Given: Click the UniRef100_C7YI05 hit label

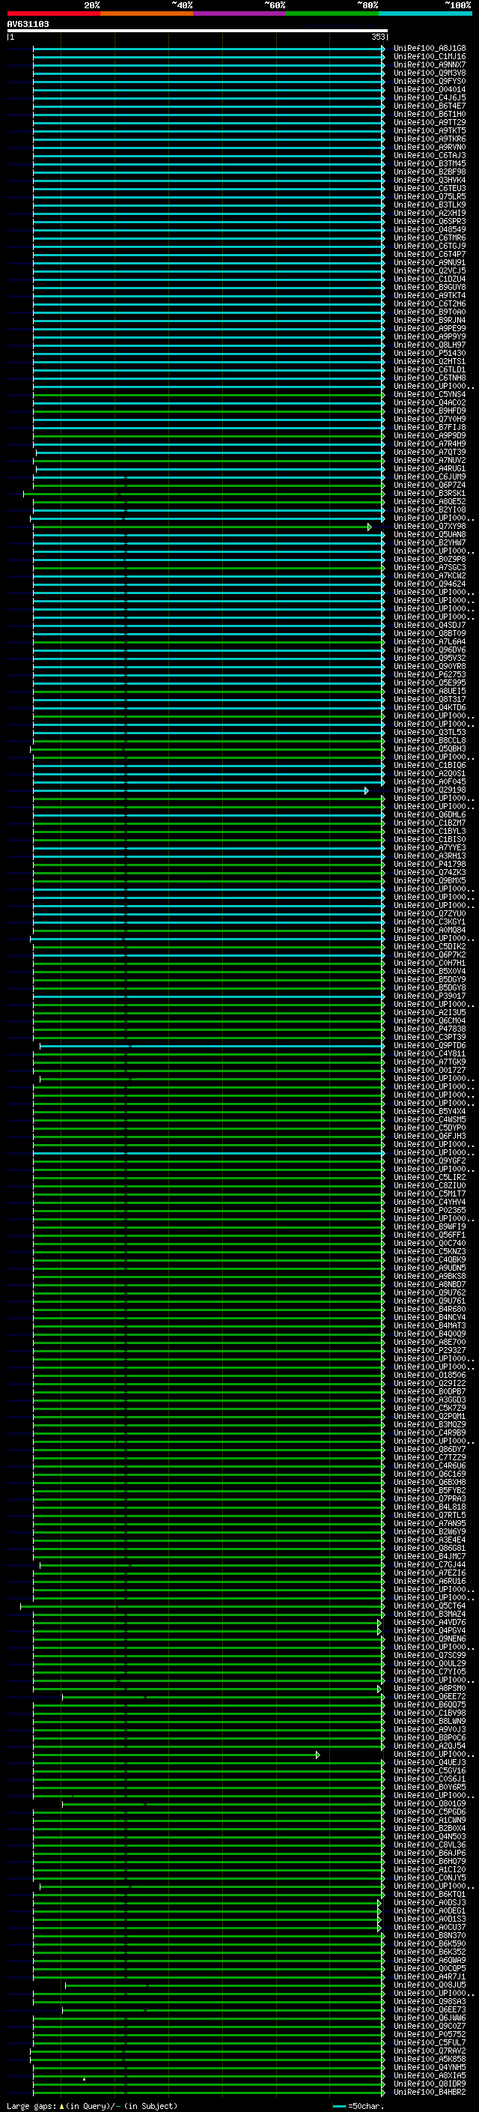Looking at the screenshot, I should (430, 1671).
